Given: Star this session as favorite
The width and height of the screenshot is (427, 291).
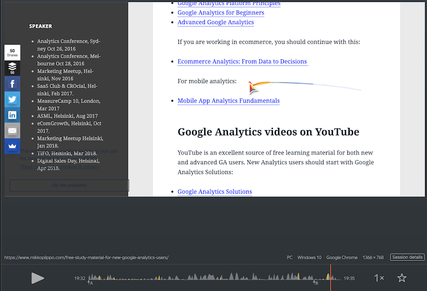Looking at the screenshot, I should [x=402, y=278].
